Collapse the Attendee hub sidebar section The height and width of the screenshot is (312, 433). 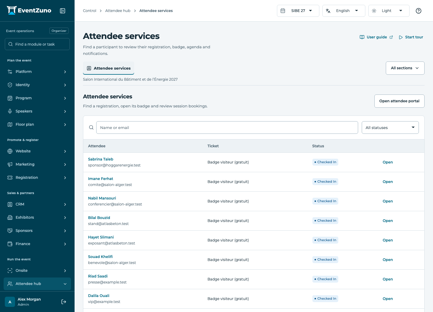coord(37,284)
